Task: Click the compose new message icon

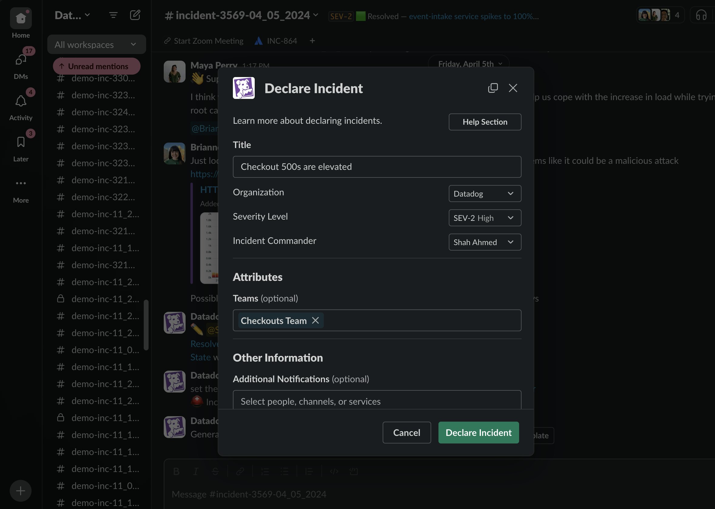Action: [135, 15]
